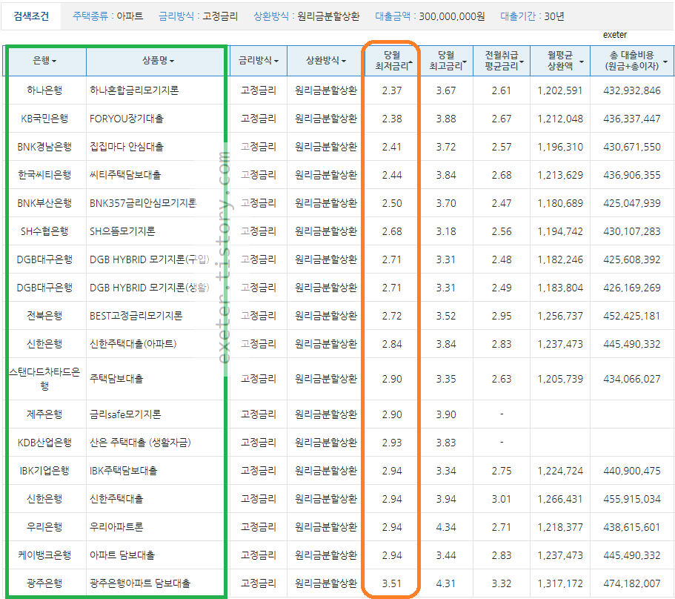Sort by 월평균 상환액 column header

(x=560, y=61)
